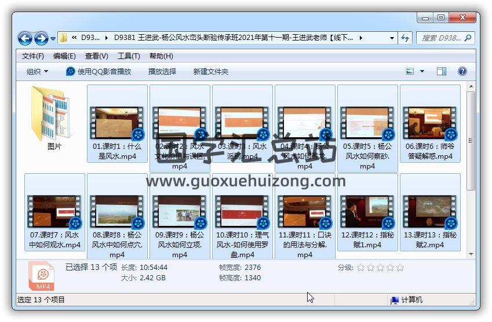
Task: Set rating to five stars
Action: (x=400, y=268)
